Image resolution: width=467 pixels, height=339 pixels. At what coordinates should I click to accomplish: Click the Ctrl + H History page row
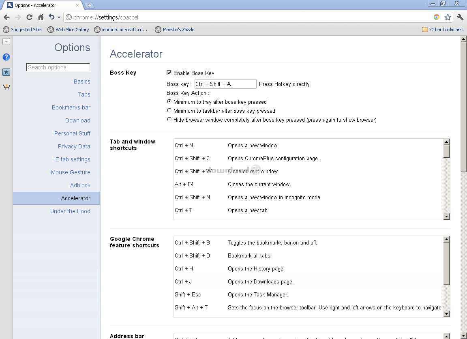tap(308, 268)
